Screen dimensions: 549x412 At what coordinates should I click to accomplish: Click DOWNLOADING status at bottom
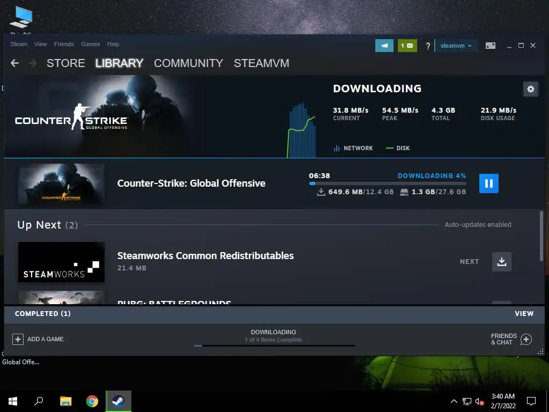(273, 332)
